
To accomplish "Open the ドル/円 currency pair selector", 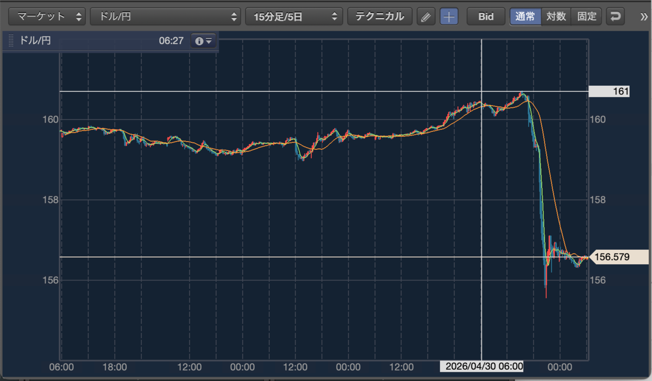I will click(x=166, y=16).
